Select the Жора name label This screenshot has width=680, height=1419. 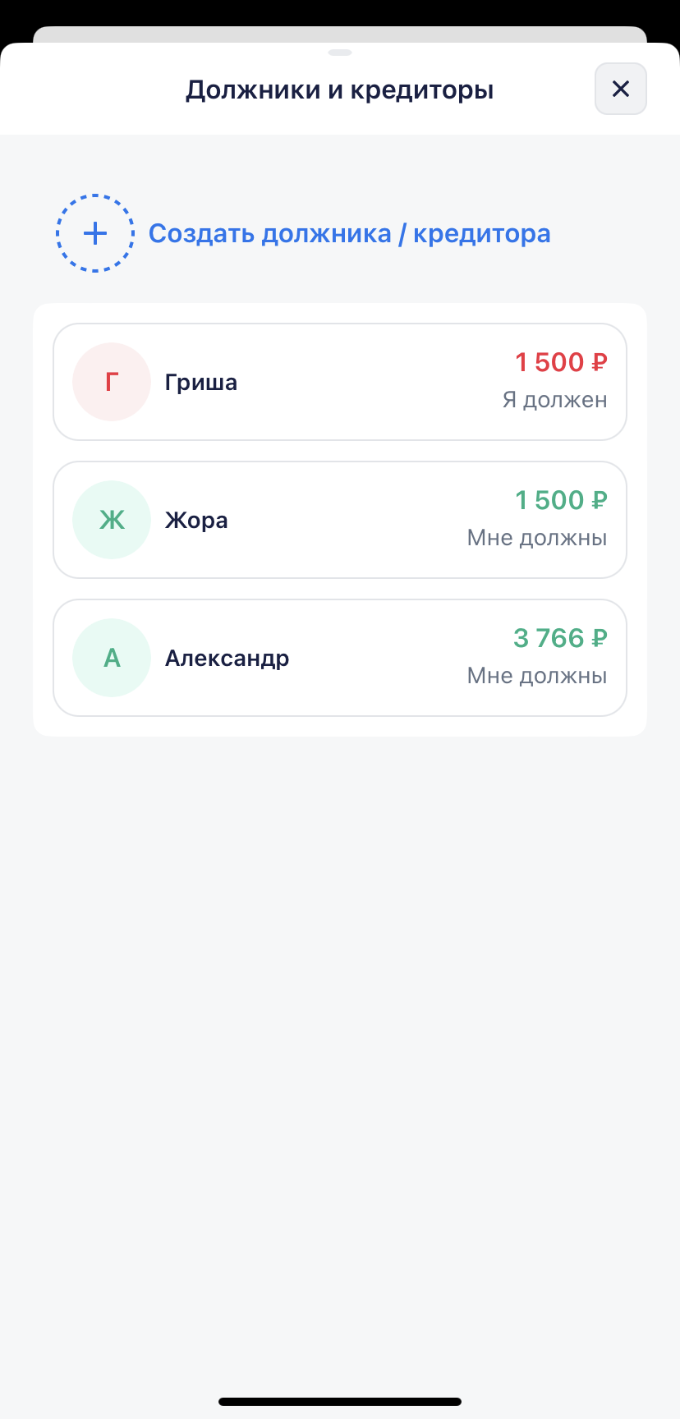click(x=196, y=520)
